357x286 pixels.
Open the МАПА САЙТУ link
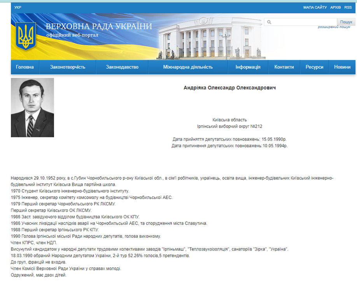click(315, 7)
